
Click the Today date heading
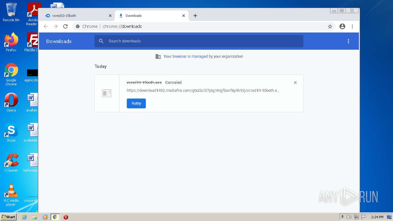tap(100, 66)
